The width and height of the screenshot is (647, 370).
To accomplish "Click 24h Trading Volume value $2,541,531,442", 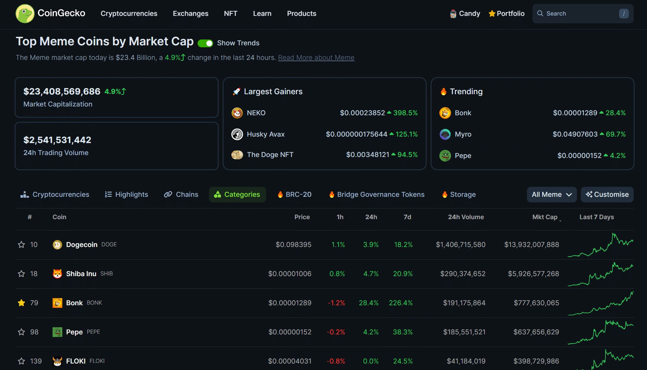I will point(57,140).
